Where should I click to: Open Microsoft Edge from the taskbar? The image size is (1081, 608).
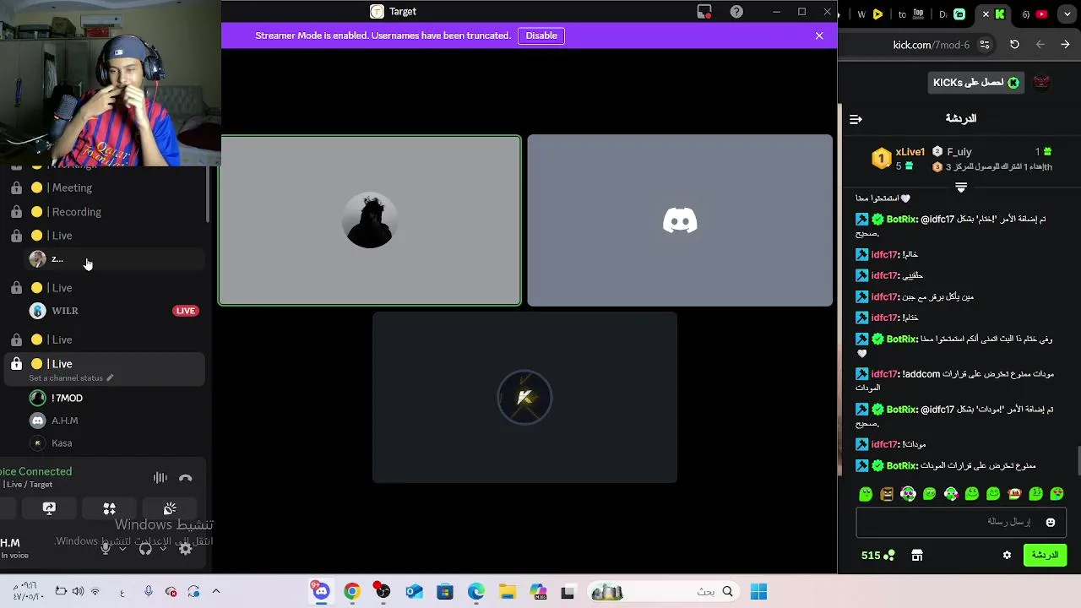coord(476,592)
